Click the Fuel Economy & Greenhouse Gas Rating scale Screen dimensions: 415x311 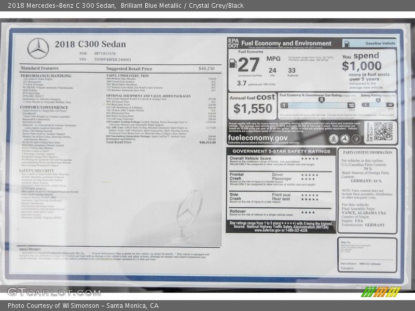tap(317, 106)
